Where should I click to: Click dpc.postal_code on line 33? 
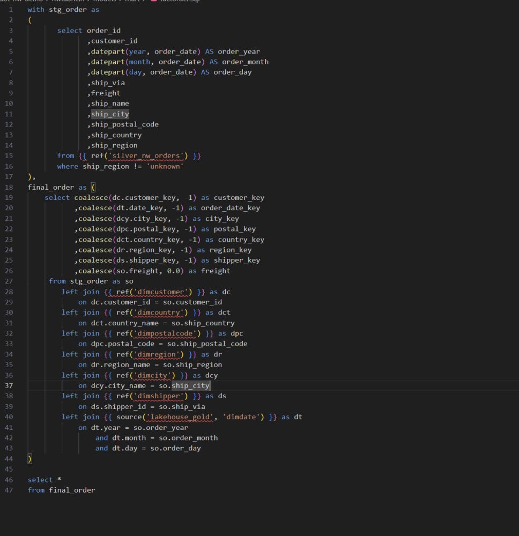122,344
